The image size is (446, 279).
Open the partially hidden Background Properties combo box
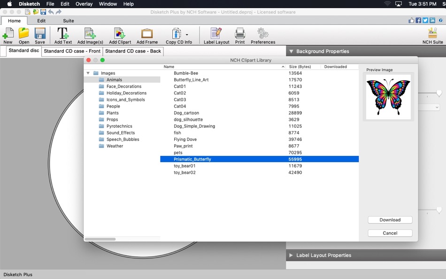[x=429, y=108]
